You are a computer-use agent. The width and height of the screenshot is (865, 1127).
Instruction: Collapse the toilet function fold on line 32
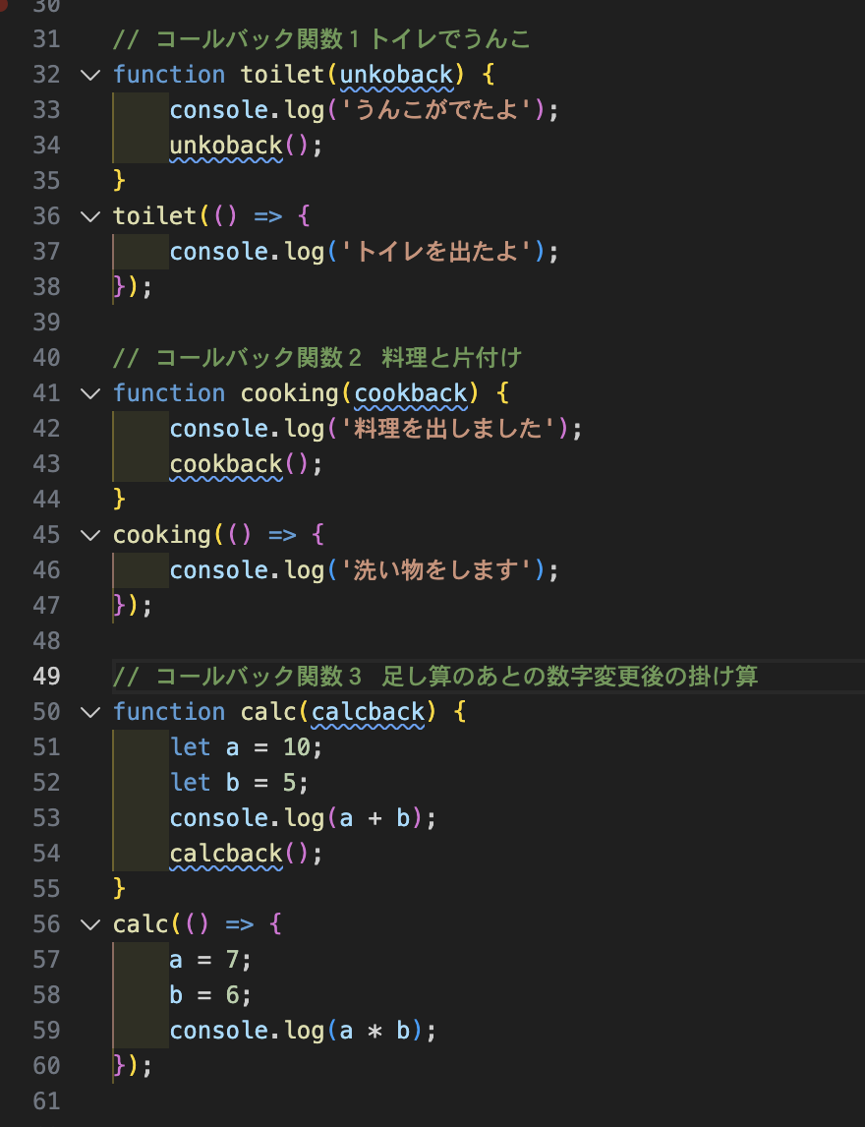pos(90,75)
